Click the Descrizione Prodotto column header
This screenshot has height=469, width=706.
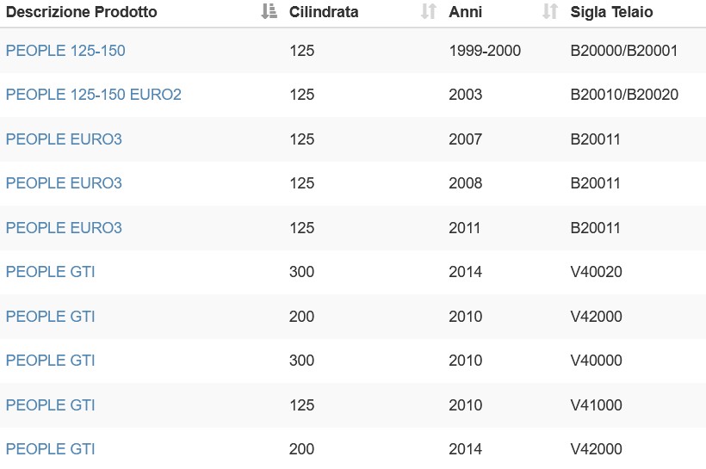pyautogui.click(x=82, y=12)
